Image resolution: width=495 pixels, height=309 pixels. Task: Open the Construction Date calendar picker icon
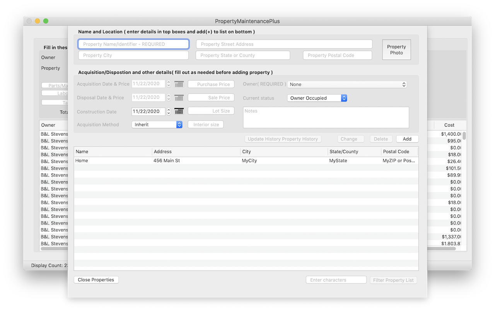(x=179, y=111)
